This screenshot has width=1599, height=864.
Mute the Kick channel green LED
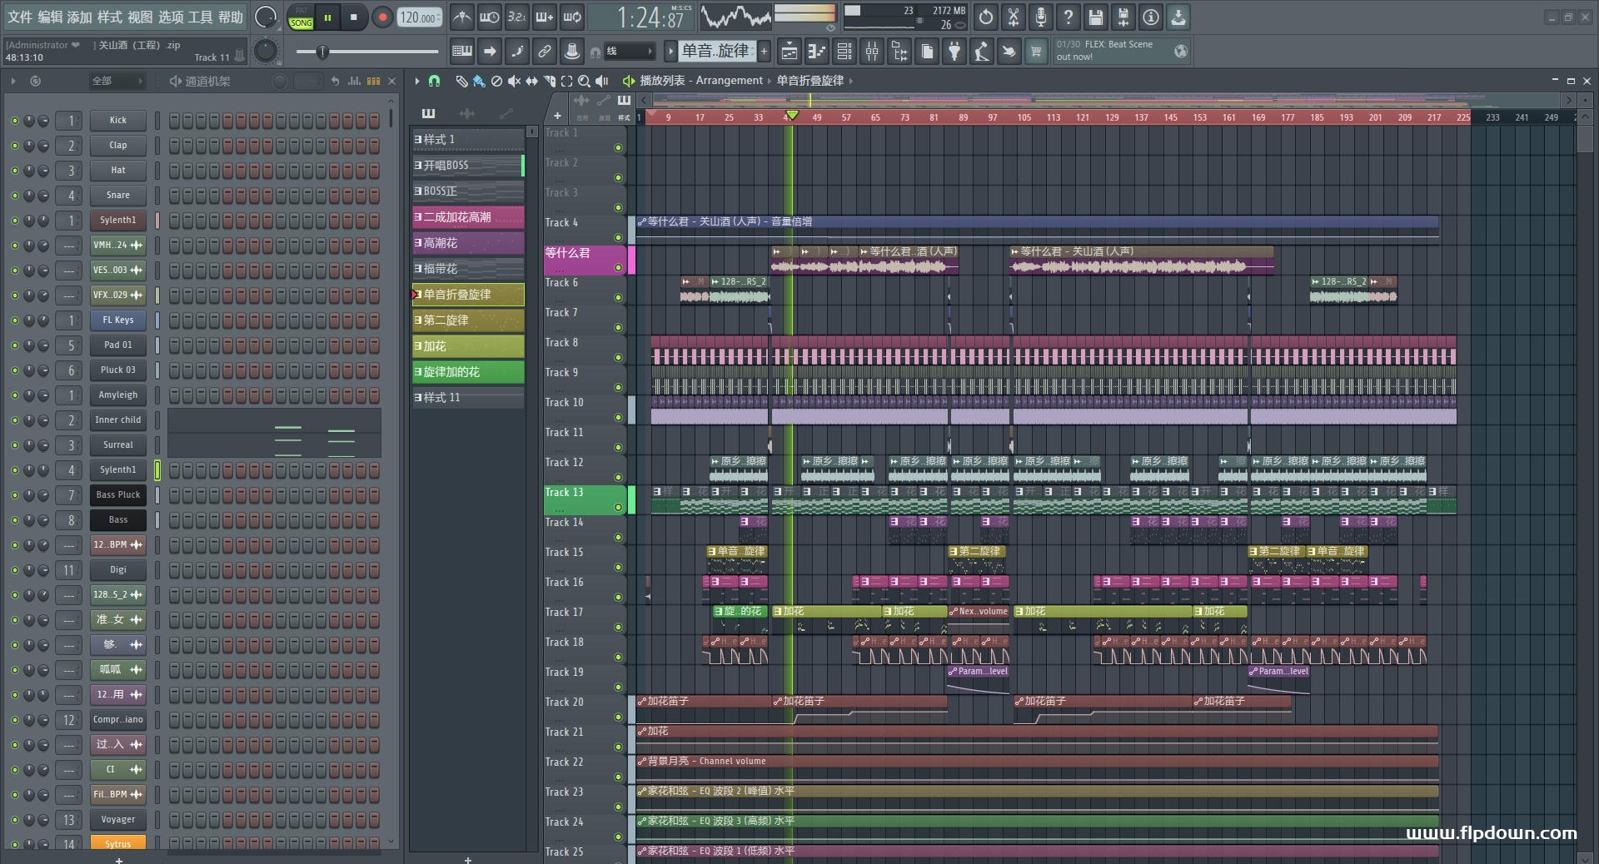pyautogui.click(x=14, y=121)
